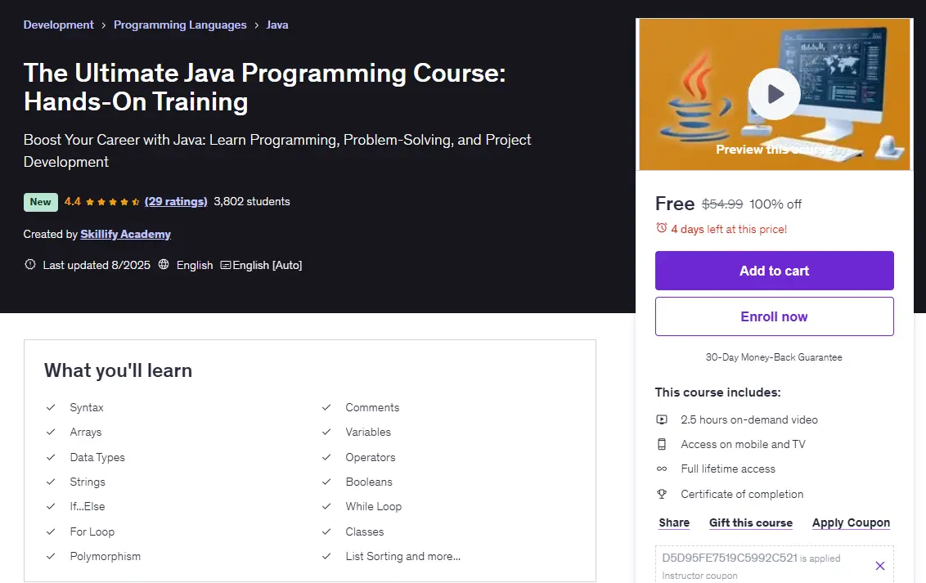Click the checkmark beside Polymorphism
This screenshot has height=583, width=926.
[x=51, y=556]
